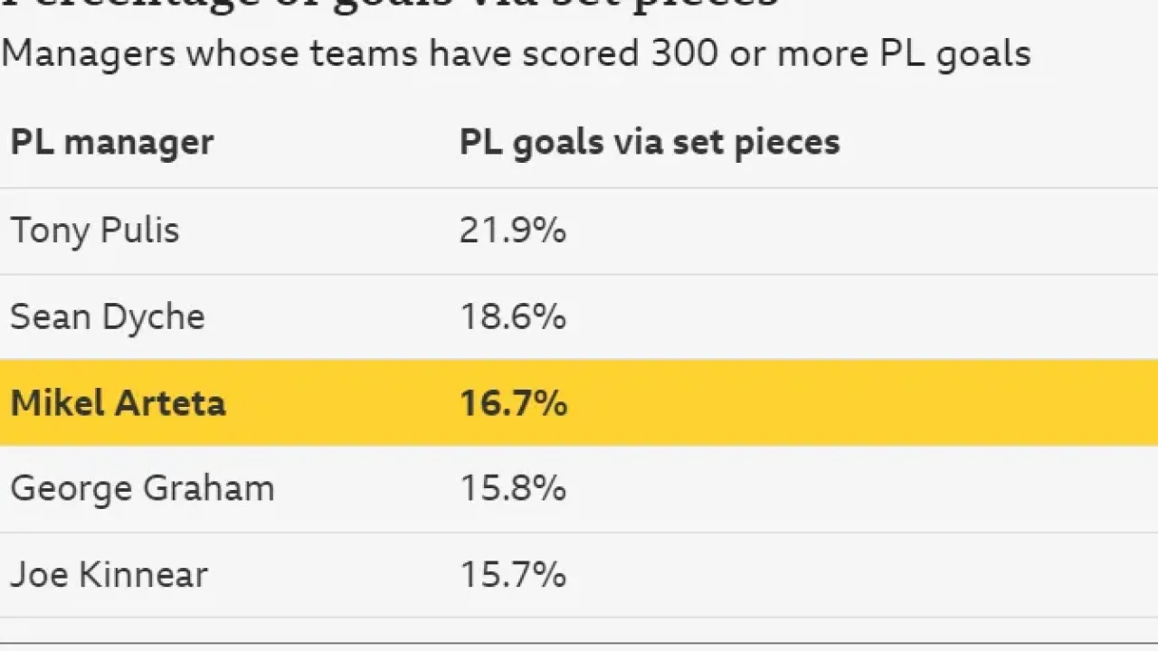Select the Tony Pulis name cell
The width and height of the screenshot is (1158, 651).
[x=95, y=231]
